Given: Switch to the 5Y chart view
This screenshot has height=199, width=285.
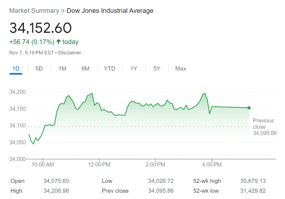Looking at the screenshot, I should (157, 69).
